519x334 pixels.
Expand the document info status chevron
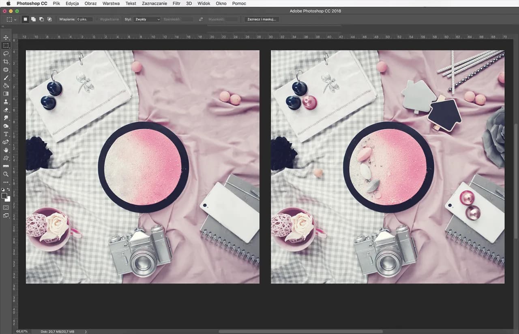click(x=86, y=331)
